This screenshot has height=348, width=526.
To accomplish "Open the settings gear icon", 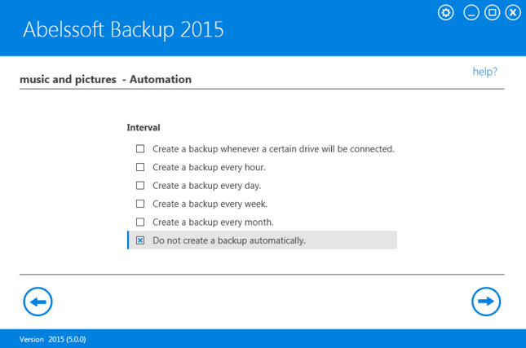I will pyautogui.click(x=446, y=13).
